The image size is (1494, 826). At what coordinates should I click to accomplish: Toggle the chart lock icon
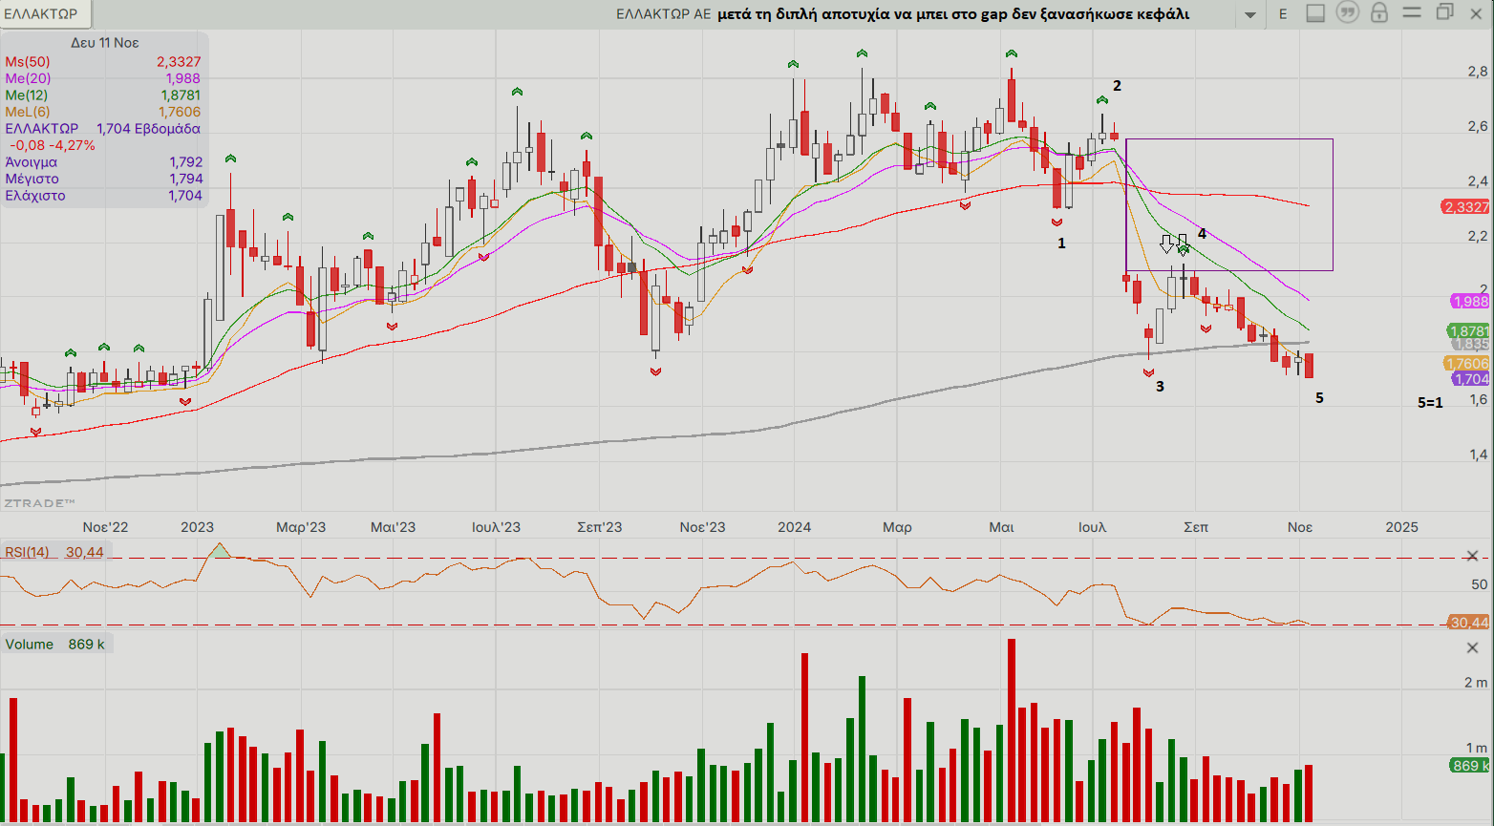1378,12
